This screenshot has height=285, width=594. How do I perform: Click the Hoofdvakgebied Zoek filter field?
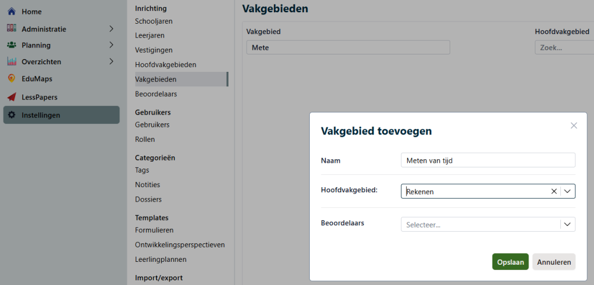pyautogui.click(x=563, y=47)
